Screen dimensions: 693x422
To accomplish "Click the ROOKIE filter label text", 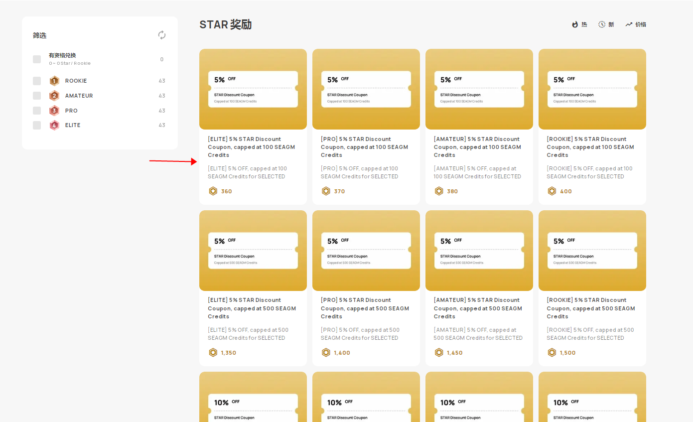I will coord(76,81).
